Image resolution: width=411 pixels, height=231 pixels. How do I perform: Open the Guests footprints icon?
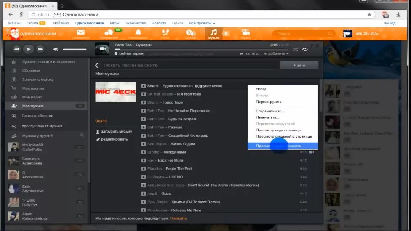(165, 32)
